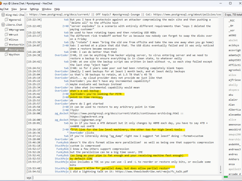The image size is (242, 181).
Task: Open the View menu
Action: click(x=13, y=9)
